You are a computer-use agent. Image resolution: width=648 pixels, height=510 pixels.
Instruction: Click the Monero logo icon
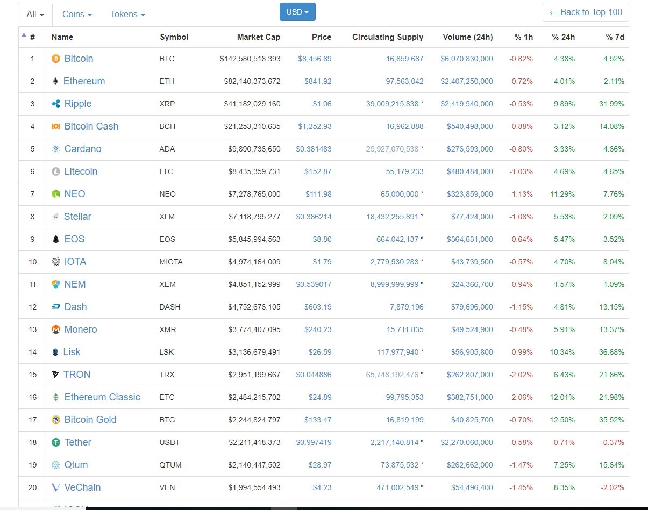[x=56, y=329]
